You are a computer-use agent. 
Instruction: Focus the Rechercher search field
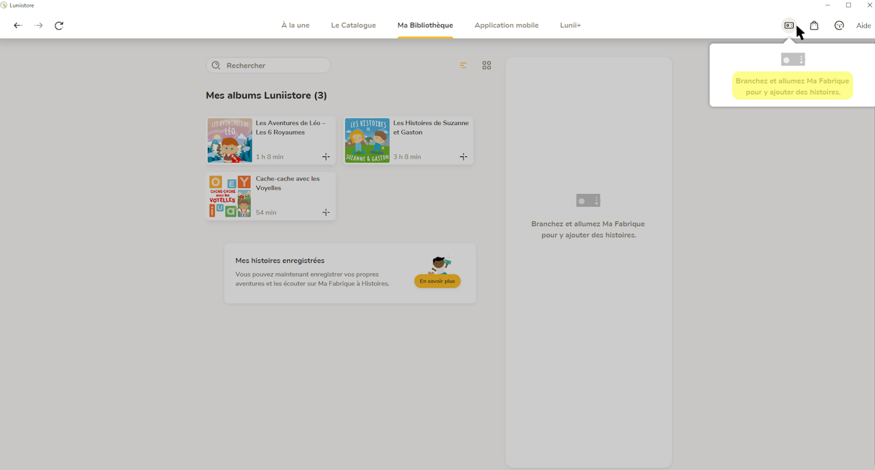(268, 66)
